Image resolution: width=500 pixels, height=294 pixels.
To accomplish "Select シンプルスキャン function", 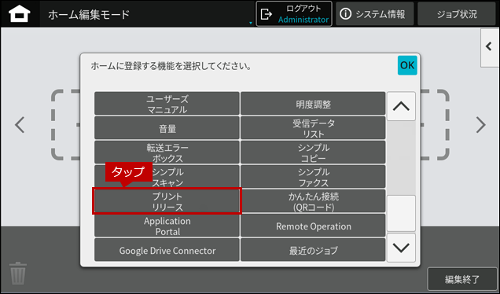I will [167, 177].
